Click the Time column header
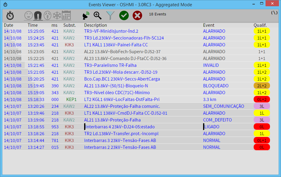Image resolution: width=281 pixels, height=177 pixels. pos(33,25)
